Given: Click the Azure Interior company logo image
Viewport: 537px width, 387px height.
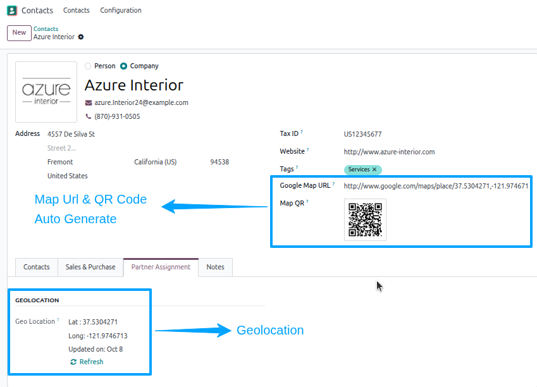Looking at the screenshot, I should 46,92.
